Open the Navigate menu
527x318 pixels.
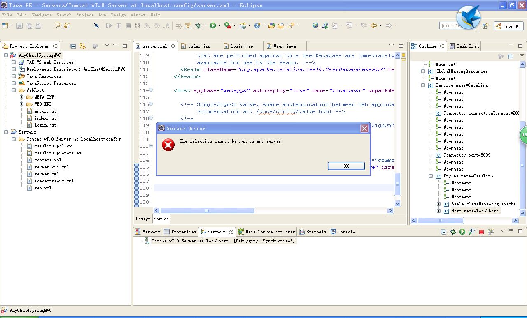coord(42,15)
